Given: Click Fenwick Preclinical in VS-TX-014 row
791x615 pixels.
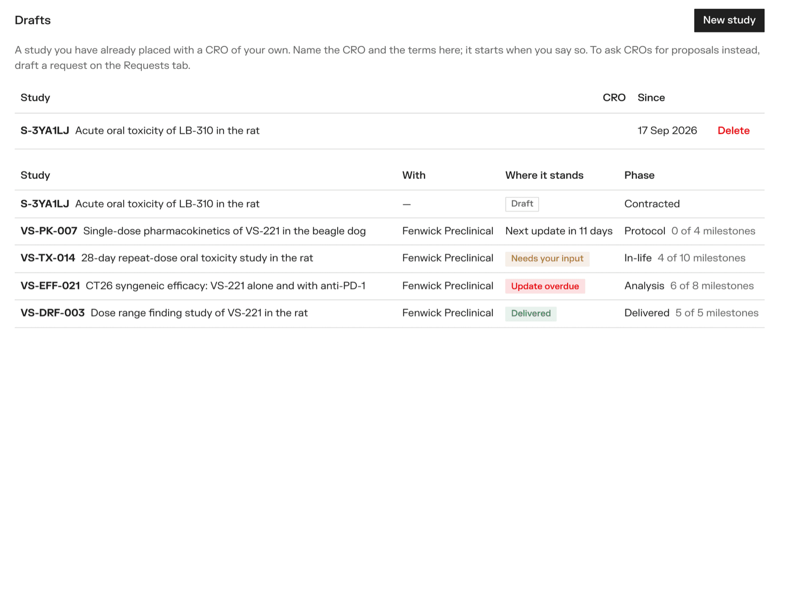Looking at the screenshot, I should pyautogui.click(x=447, y=258).
